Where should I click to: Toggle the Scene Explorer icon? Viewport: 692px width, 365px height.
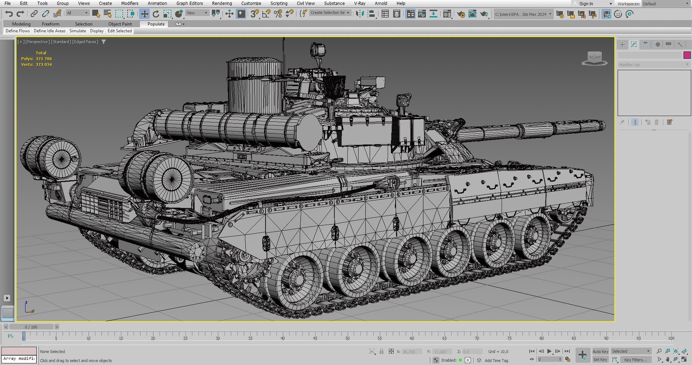coord(385,14)
